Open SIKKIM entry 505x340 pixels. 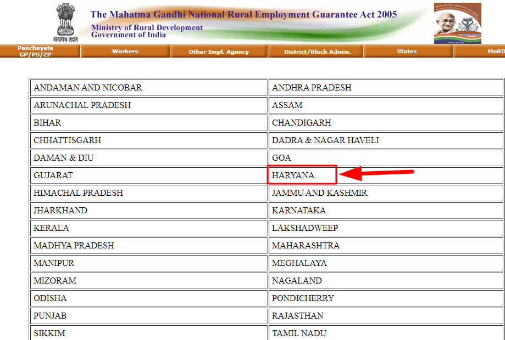coord(49,333)
